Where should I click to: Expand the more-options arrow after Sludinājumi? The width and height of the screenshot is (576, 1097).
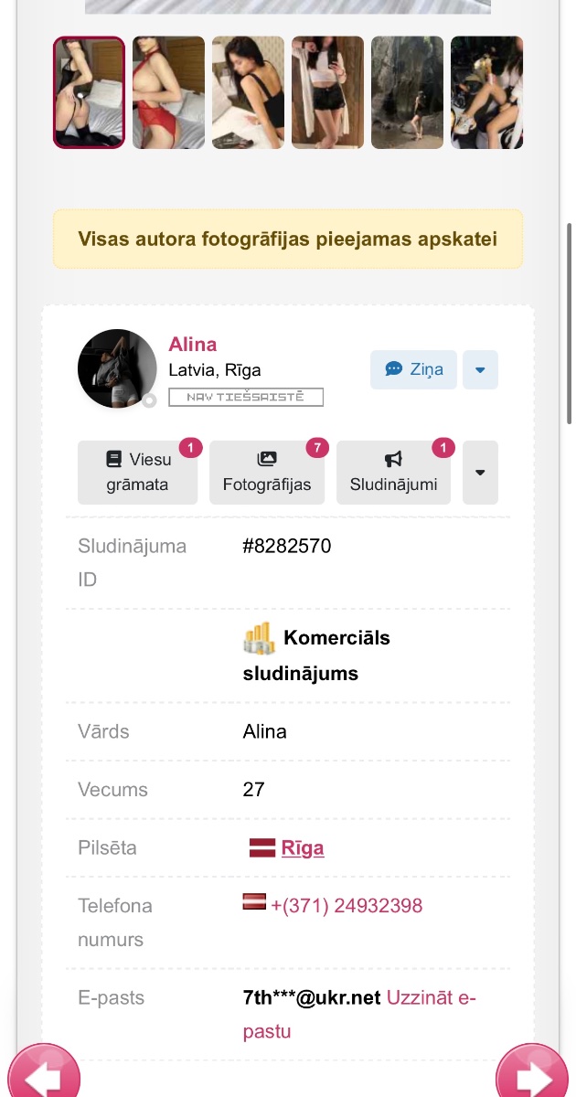click(480, 473)
